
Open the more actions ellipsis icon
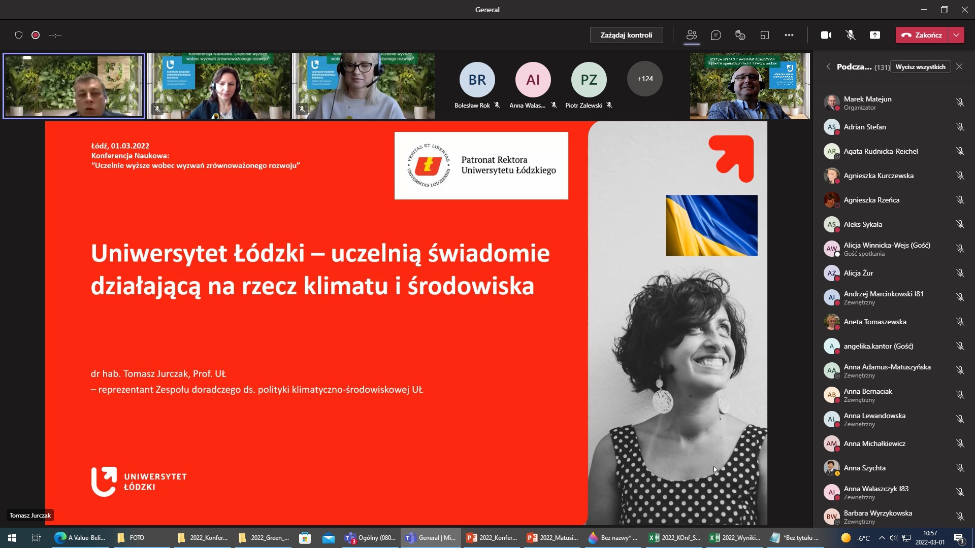(x=790, y=35)
